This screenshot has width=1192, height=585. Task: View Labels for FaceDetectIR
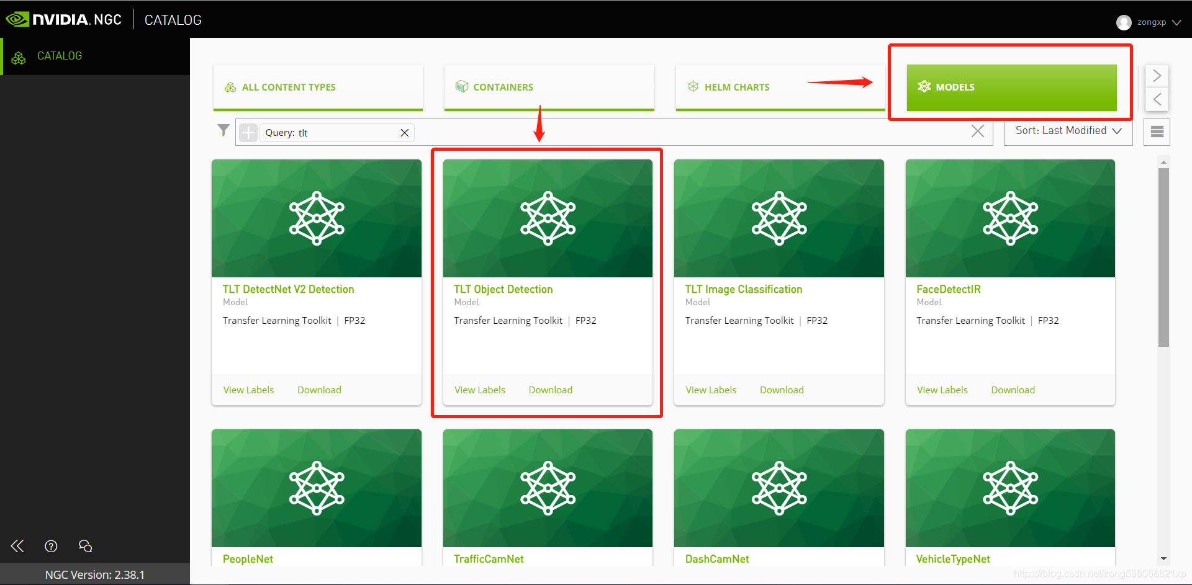coord(942,390)
